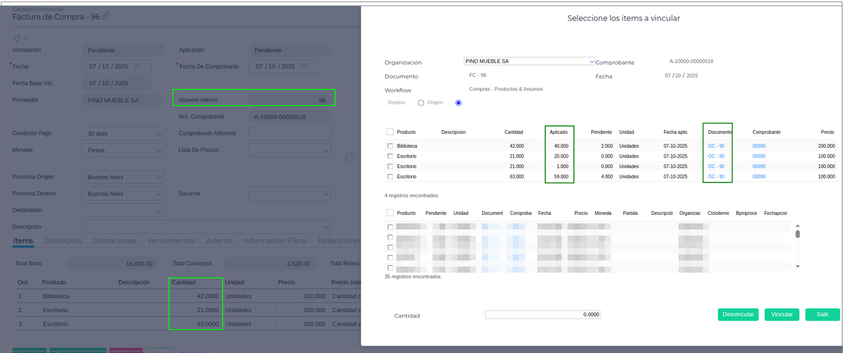Tick the select-all checkbox beside Producto in upper table
Screen dimensions: 844x353
pyautogui.click(x=390, y=132)
